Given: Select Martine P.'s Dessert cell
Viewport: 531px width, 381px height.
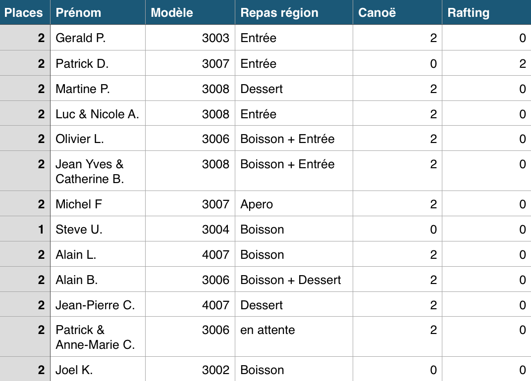Looking at the screenshot, I should [x=294, y=88].
